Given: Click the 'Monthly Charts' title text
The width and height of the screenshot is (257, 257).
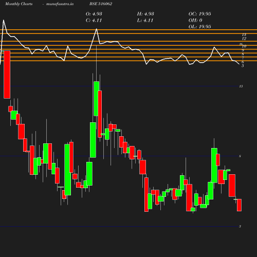Looking at the screenshot, I should coord(19,4).
